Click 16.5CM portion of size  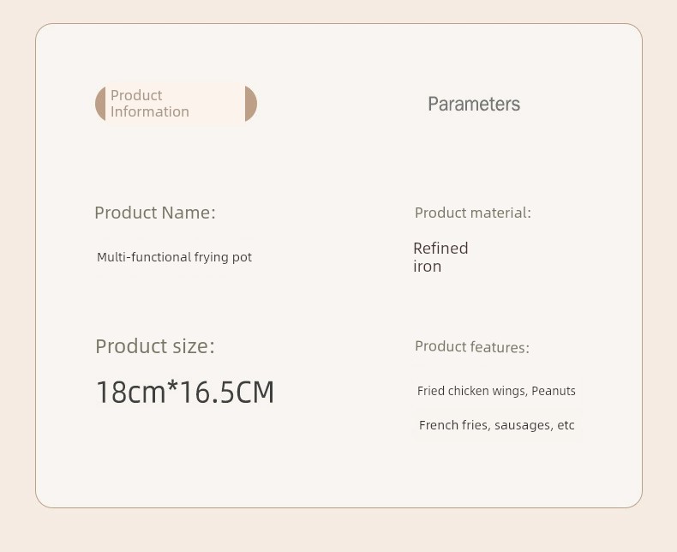pos(227,393)
